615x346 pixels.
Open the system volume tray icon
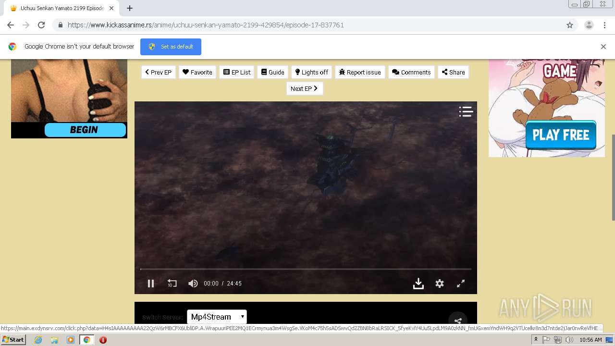(569, 340)
